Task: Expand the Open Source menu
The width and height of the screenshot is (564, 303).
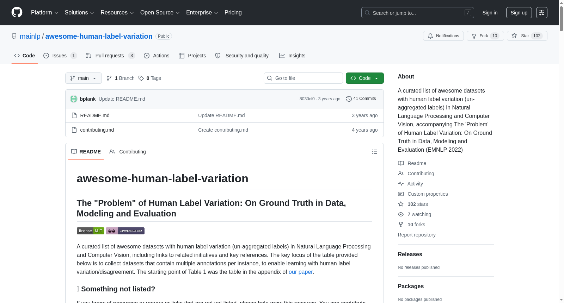Action: [x=160, y=13]
